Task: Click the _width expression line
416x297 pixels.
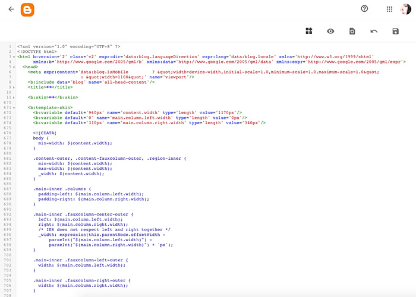Action: click(102, 235)
